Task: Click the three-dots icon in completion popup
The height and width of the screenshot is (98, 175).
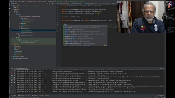Action: pos(106,45)
